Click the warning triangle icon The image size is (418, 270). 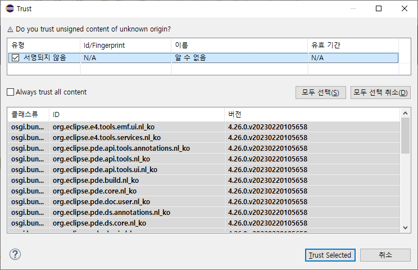coord(10,29)
